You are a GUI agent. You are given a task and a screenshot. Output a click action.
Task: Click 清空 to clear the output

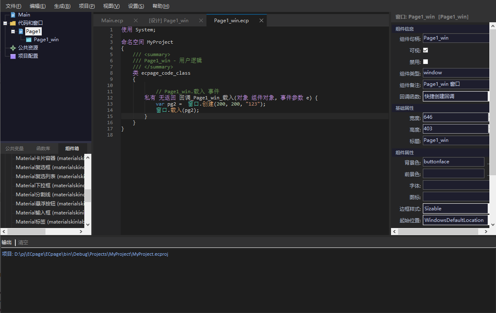23,242
